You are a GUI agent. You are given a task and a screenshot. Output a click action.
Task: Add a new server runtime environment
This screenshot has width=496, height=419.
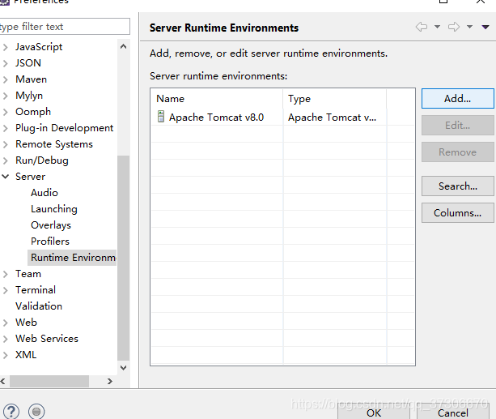pos(457,99)
